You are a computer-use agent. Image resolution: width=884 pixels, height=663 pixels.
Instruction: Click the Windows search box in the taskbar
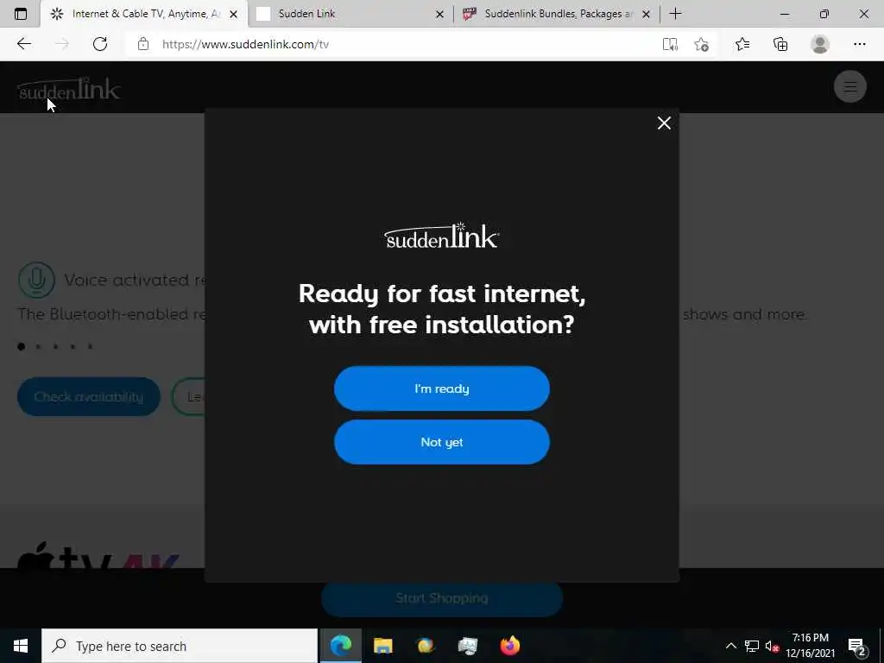[180, 646]
